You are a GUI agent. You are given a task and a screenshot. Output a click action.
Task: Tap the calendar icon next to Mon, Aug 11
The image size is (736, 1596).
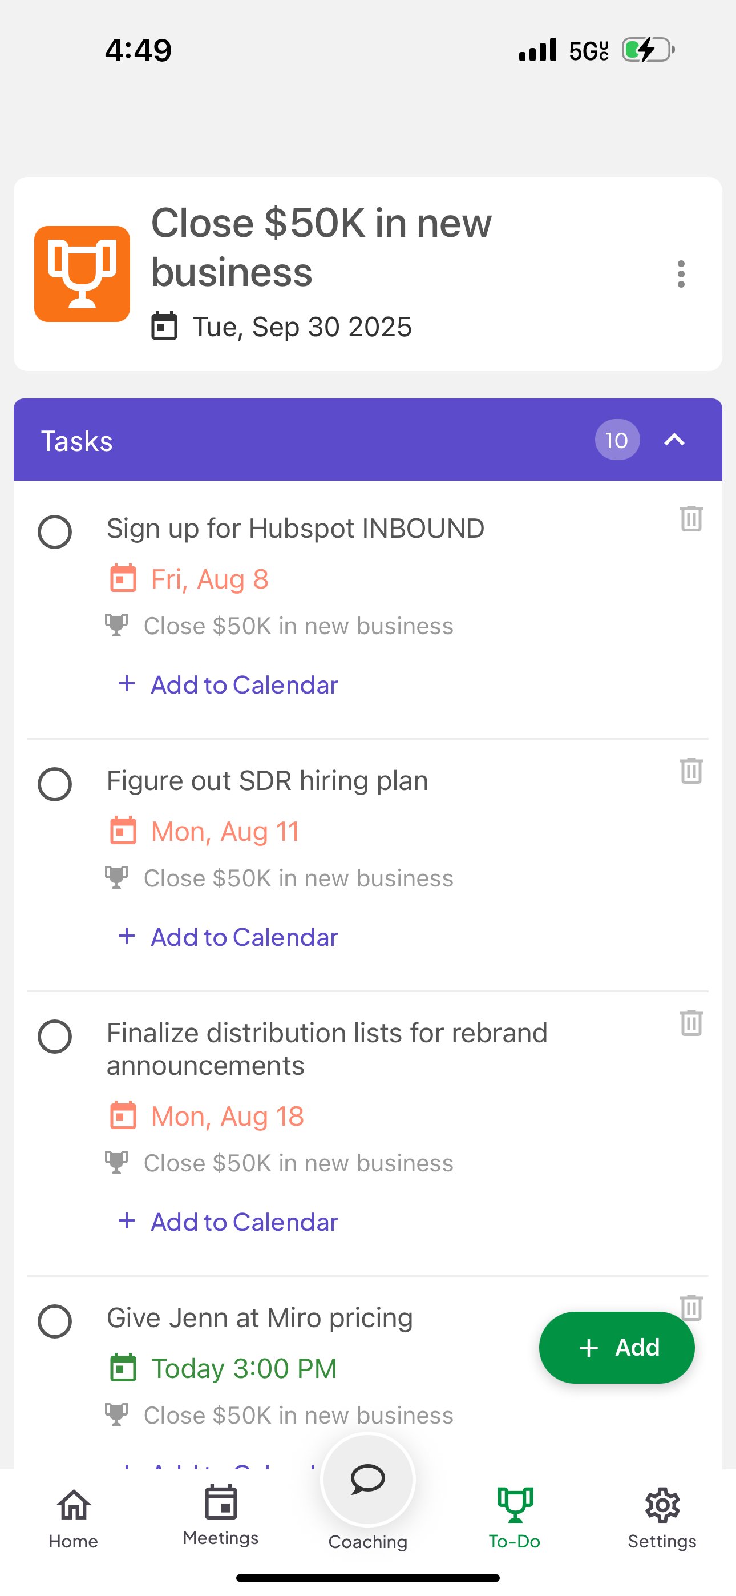click(x=123, y=831)
